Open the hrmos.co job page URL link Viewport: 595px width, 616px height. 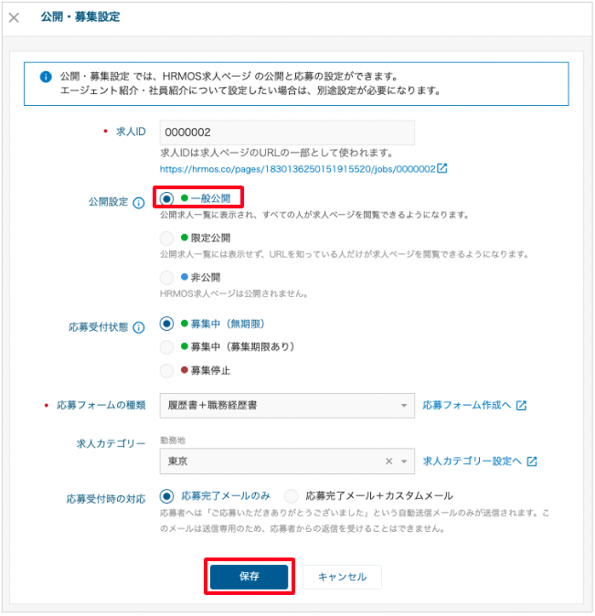[298, 169]
